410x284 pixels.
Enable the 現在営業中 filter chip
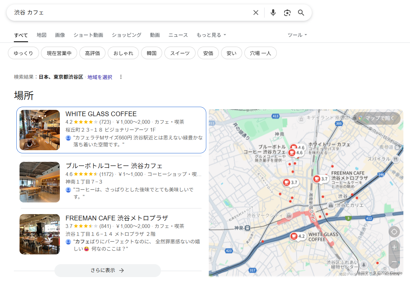(x=59, y=53)
